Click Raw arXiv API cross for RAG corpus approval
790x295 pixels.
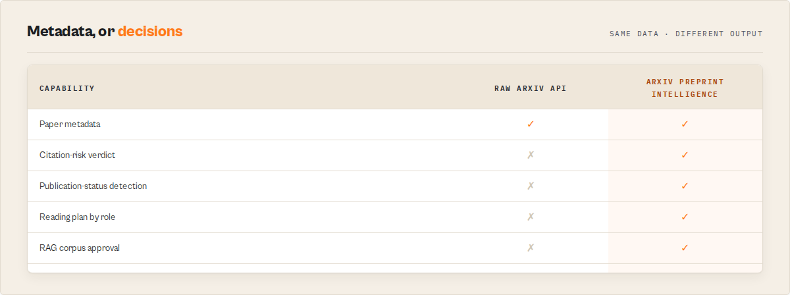point(531,248)
